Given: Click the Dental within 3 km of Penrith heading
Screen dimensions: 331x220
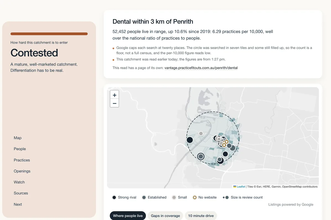Looking at the screenshot, I should click(x=153, y=21).
